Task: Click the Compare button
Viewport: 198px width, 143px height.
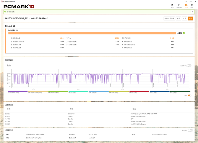Action: click(178, 18)
